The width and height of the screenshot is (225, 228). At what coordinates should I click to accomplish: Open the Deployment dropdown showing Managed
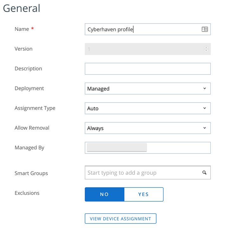coord(147,89)
